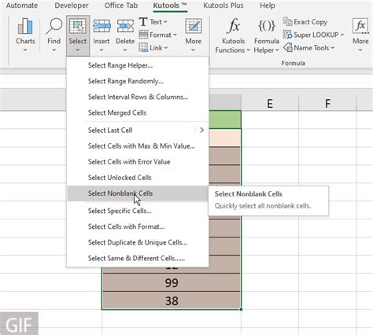The width and height of the screenshot is (373, 335).
Task: Choose Select Nonblank Cells
Action: [138, 193]
